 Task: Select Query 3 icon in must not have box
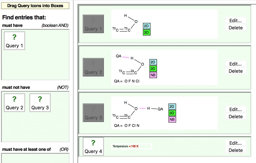(40, 103)
